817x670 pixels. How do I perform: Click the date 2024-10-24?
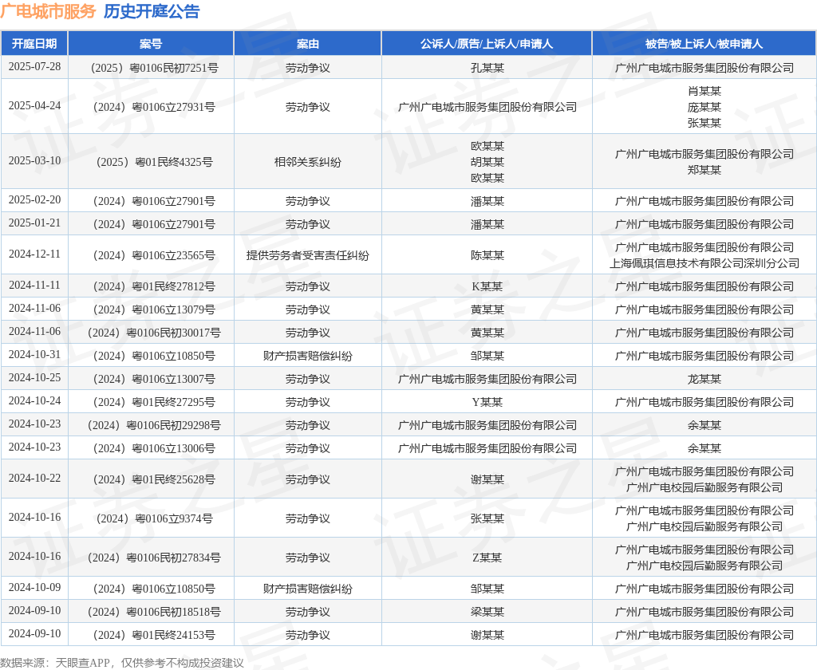point(34,400)
